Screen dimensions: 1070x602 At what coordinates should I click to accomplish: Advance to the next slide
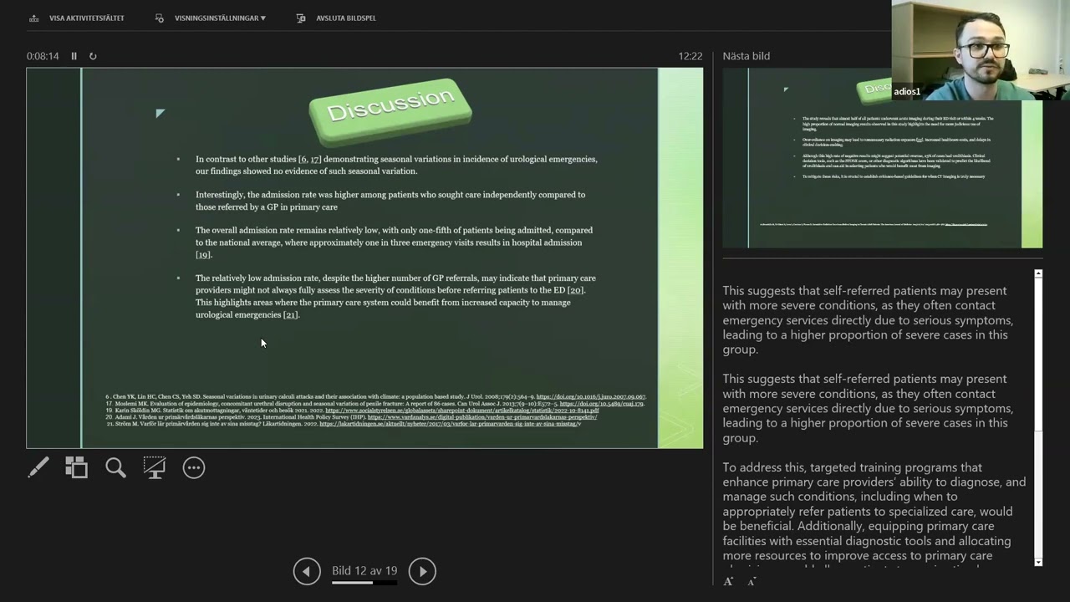[x=422, y=571]
